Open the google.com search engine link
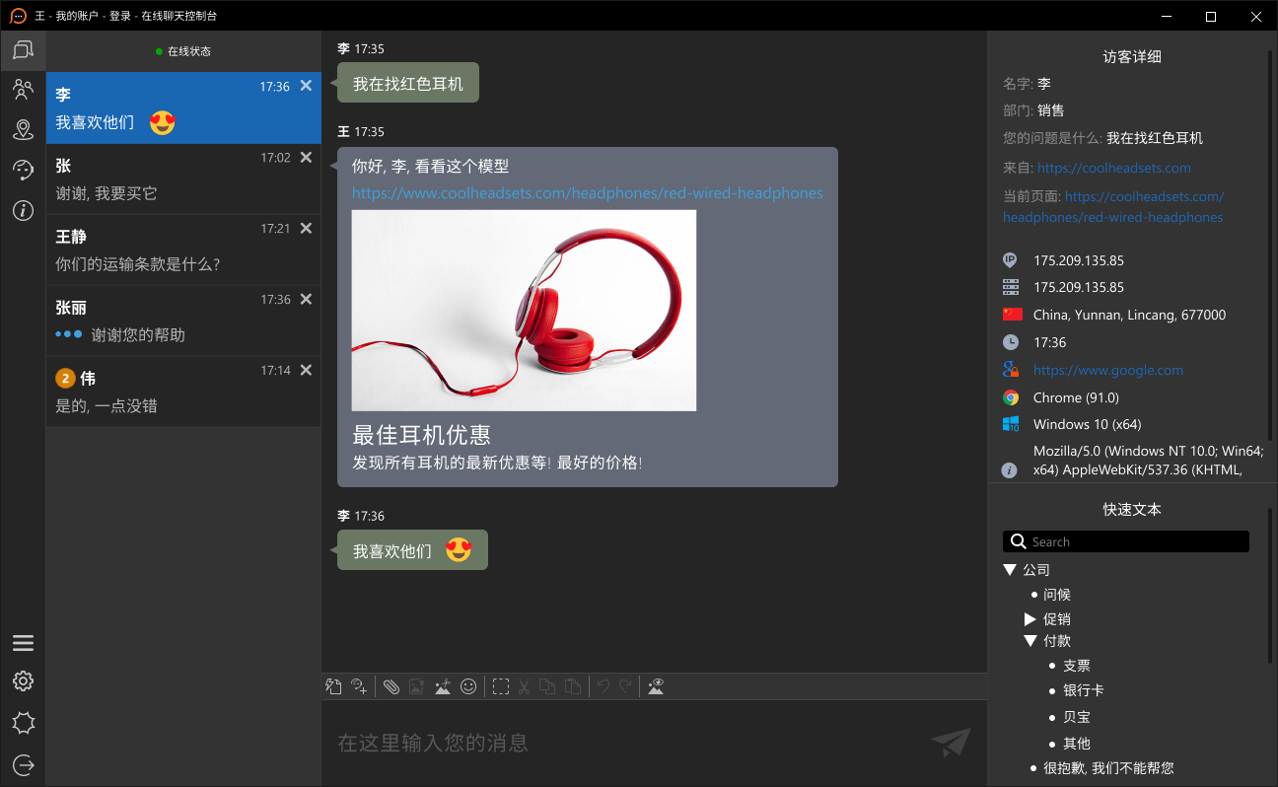The width and height of the screenshot is (1278, 787). coord(1105,370)
